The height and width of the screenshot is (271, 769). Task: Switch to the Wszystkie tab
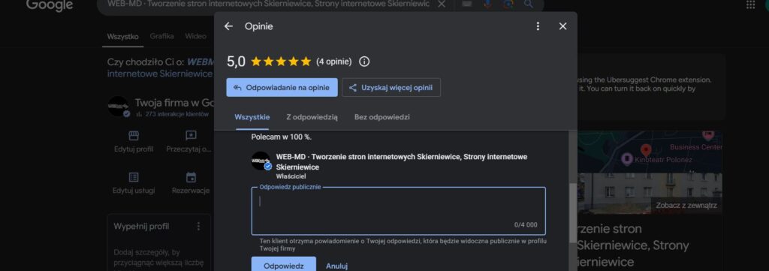click(252, 117)
